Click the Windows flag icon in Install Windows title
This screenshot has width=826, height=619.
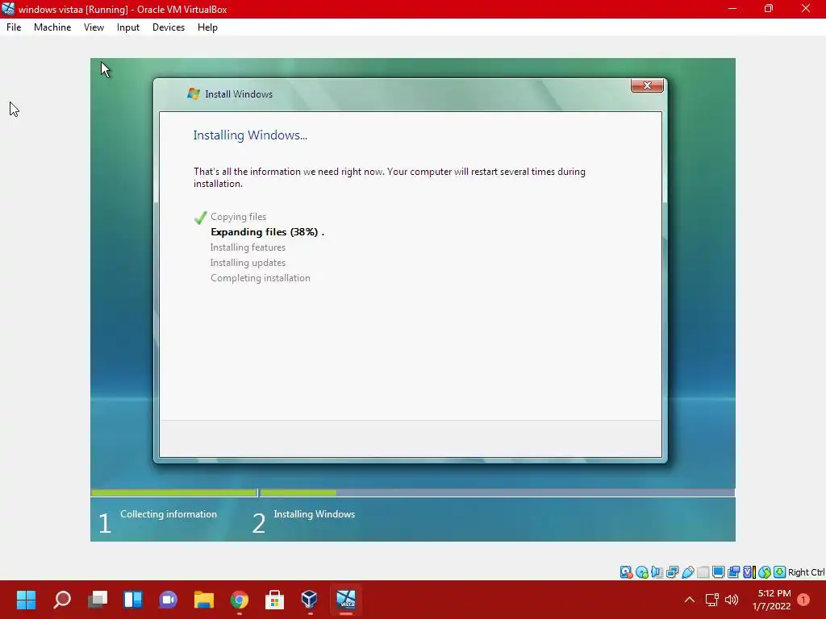point(194,93)
